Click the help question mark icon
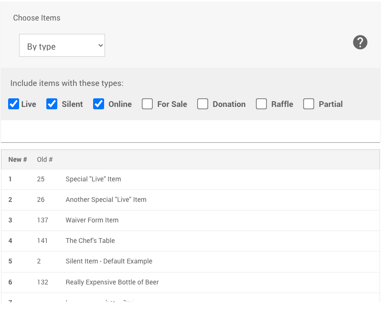Image resolution: width=381 pixels, height=315 pixels. click(360, 42)
